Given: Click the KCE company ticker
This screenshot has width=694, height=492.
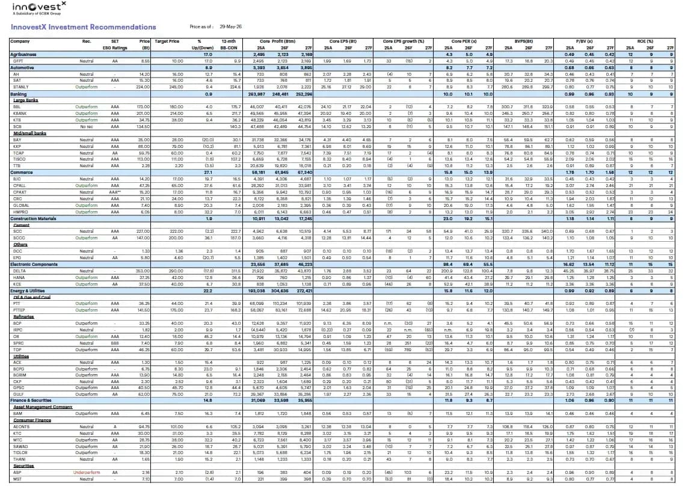Looking at the screenshot, I should point(17,284).
